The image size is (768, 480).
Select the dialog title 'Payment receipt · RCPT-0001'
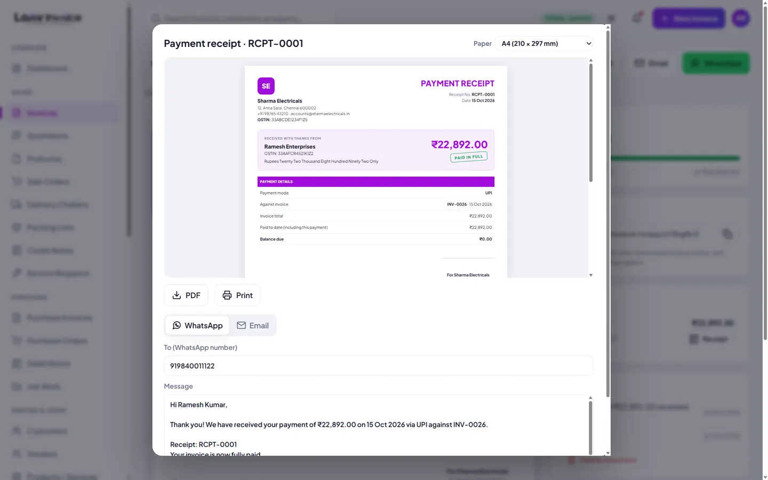tap(234, 44)
